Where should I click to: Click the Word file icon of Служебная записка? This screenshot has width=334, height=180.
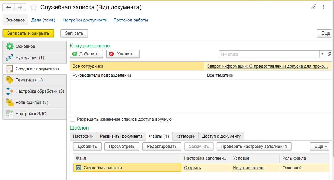78,168
